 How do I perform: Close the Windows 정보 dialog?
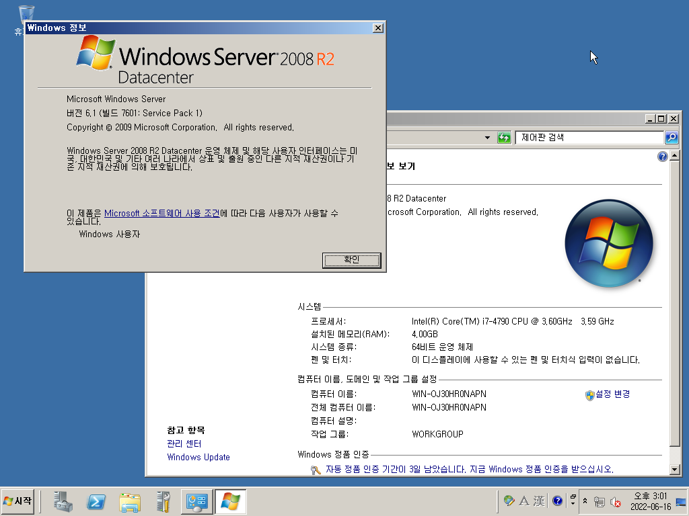[378, 28]
